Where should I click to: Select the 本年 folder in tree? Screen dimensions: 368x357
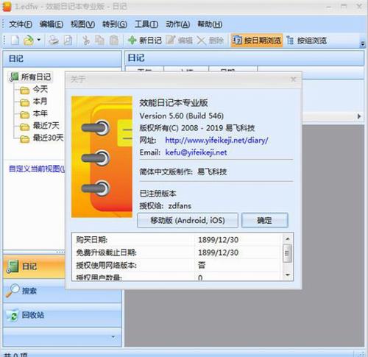(x=40, y=113)
